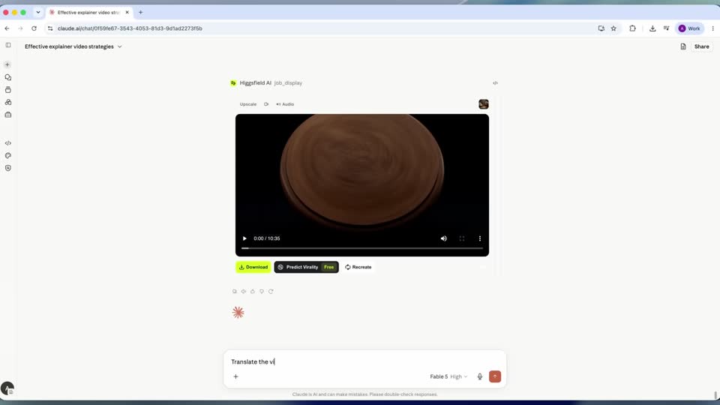The height and width of the screenshot is (405, 720).
Task: Open the code view icon on the Higgsfield card
Action: point(495,83)
